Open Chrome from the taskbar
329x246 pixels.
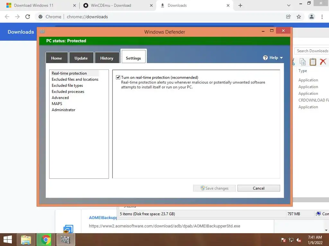coord(46,240)
